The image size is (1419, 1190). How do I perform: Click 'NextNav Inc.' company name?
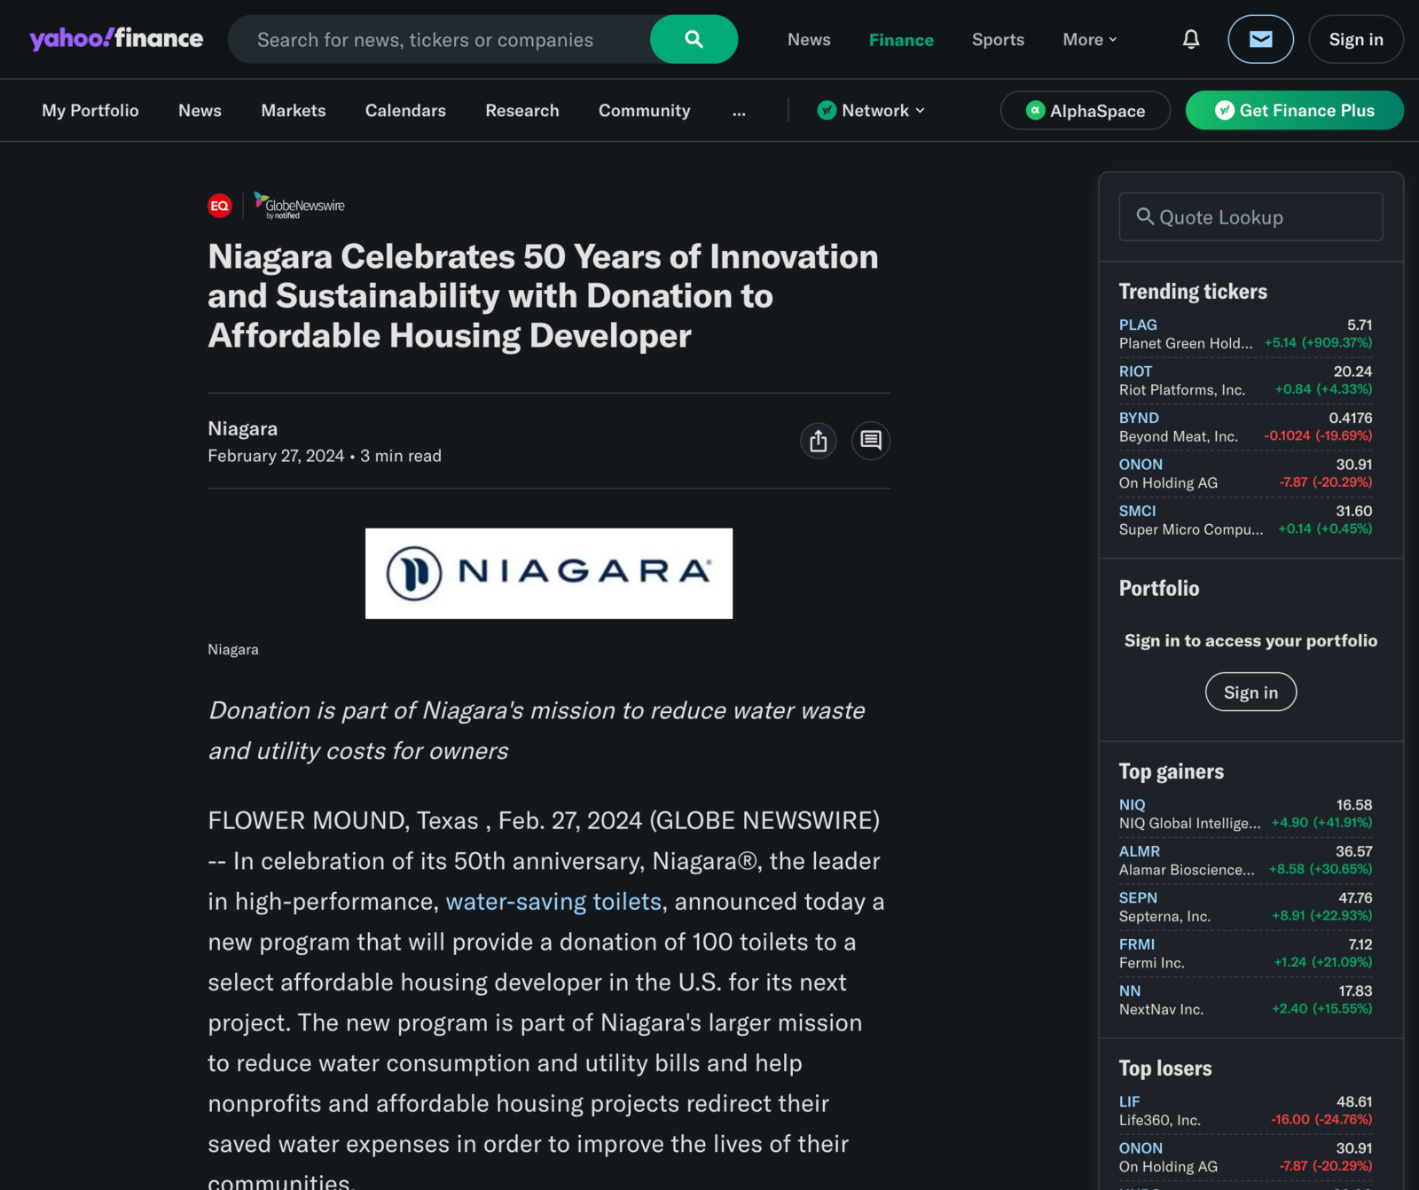click(x=1161, y=1009)
